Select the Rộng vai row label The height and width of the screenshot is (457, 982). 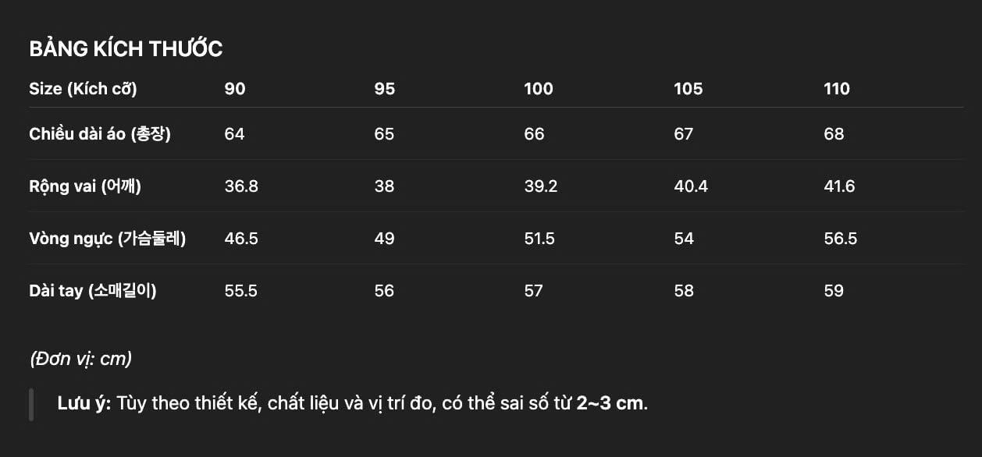85,186
